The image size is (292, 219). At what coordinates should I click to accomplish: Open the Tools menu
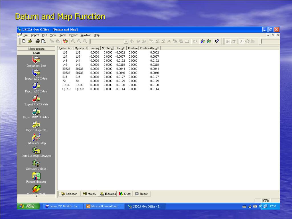pyautogui.click(x=63, y=35)
